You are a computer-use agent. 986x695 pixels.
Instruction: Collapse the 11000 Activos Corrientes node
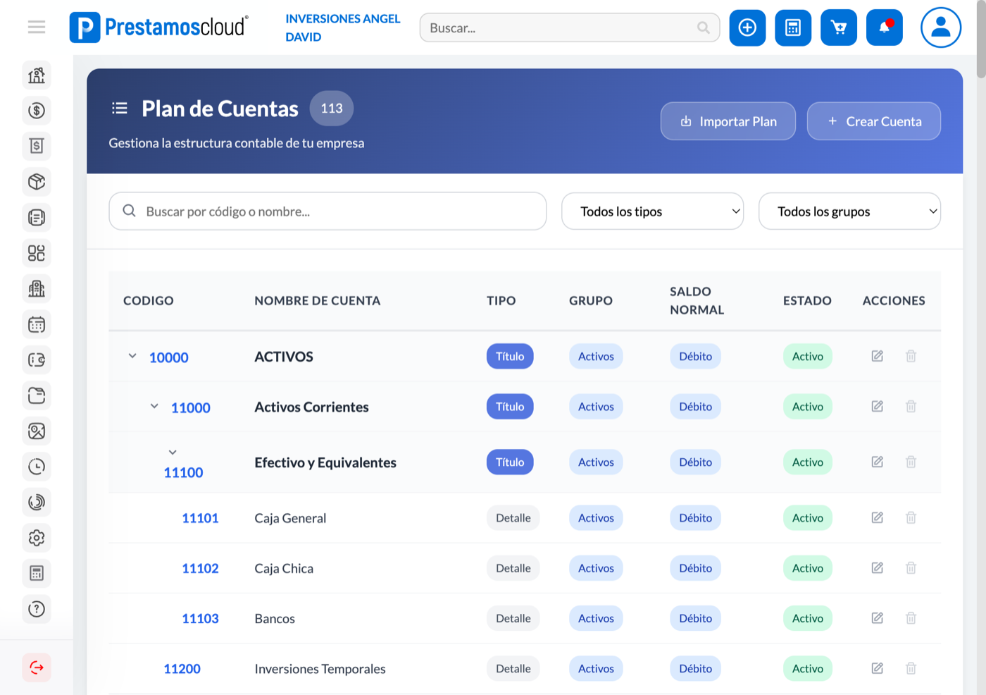pyautogui.click(x=154, y=406)
